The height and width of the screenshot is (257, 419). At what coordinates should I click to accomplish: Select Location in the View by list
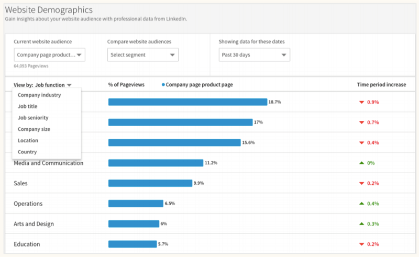tap(28, 140)
